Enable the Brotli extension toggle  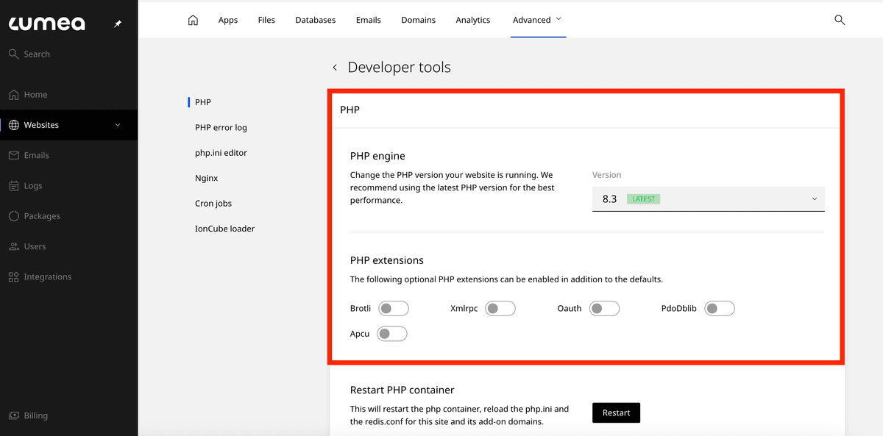click(x=394, y=309)
